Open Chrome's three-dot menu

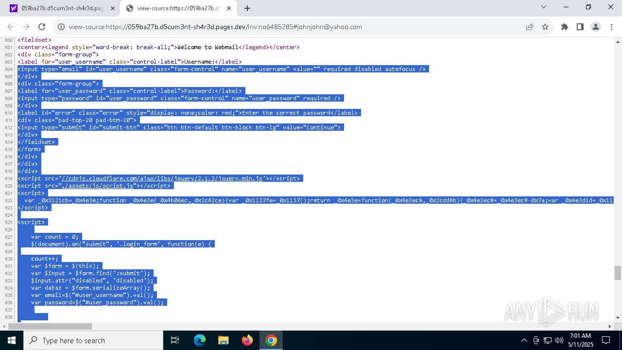click(x=611, y=27)
